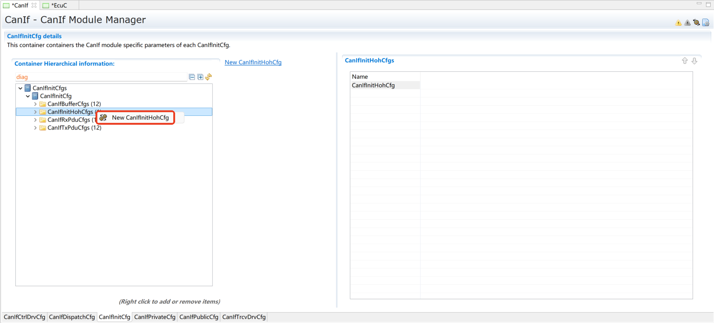
Task: Switch to the CanIfPublicCfg bottom tab
Action: point(199,317)
